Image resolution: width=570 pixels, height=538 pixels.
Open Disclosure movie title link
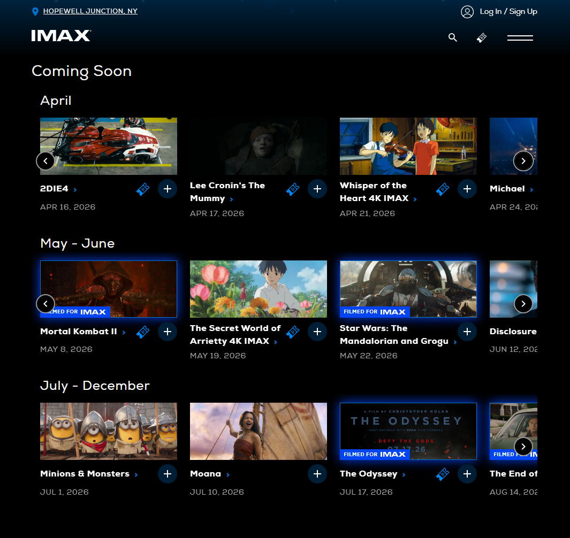(x=513, y=332)
